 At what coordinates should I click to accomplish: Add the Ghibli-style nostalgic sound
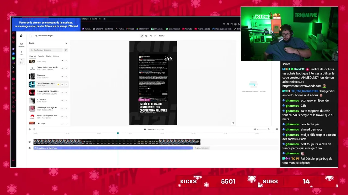coord(66,109)
